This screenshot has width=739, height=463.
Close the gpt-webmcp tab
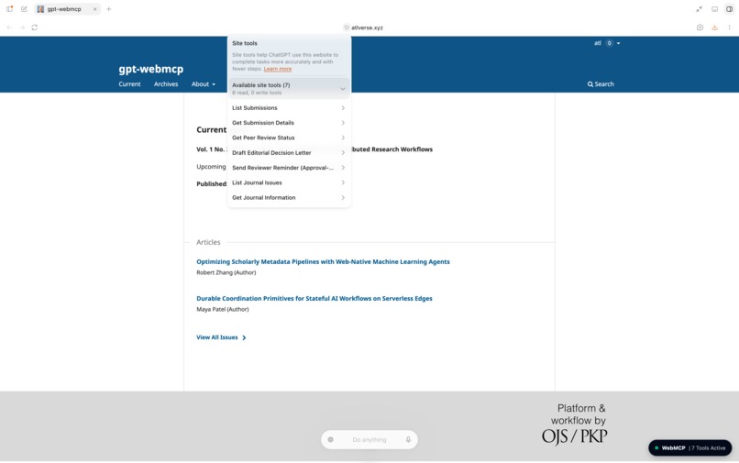coord(94,9)
